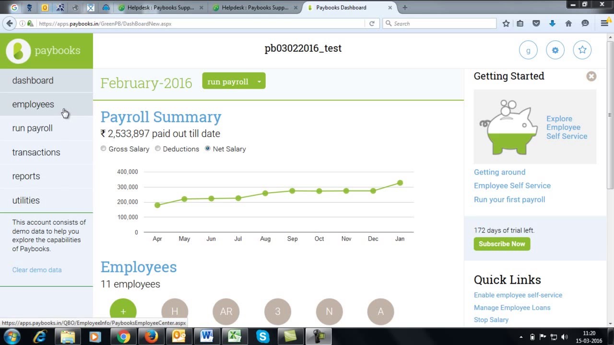Open Employee Self Service link

(x=512, y=185)
